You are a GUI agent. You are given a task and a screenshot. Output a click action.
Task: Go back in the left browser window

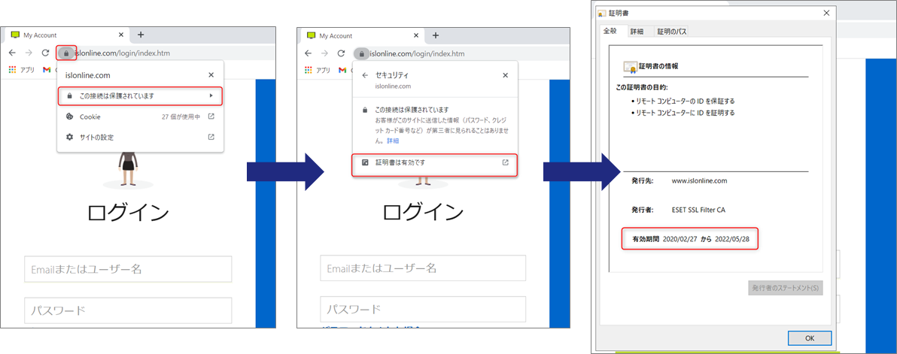pos(13,53)
